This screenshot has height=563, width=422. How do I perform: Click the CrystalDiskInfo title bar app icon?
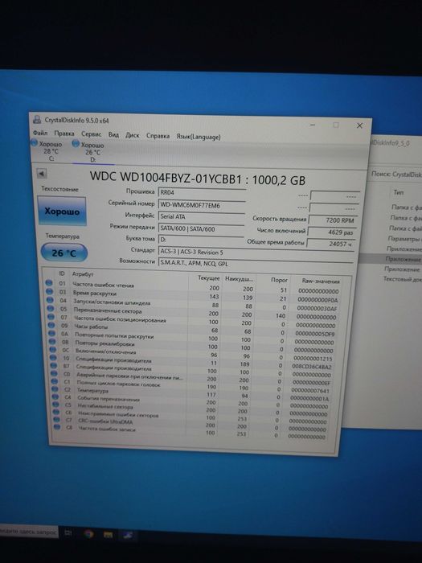pos(37,120)
